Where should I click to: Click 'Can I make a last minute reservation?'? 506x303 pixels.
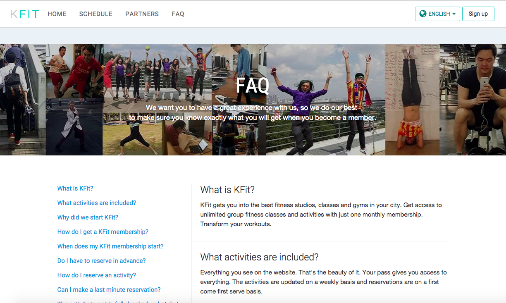(109, 290)
